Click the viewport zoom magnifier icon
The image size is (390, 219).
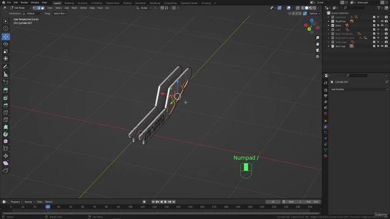pos(317,38)
